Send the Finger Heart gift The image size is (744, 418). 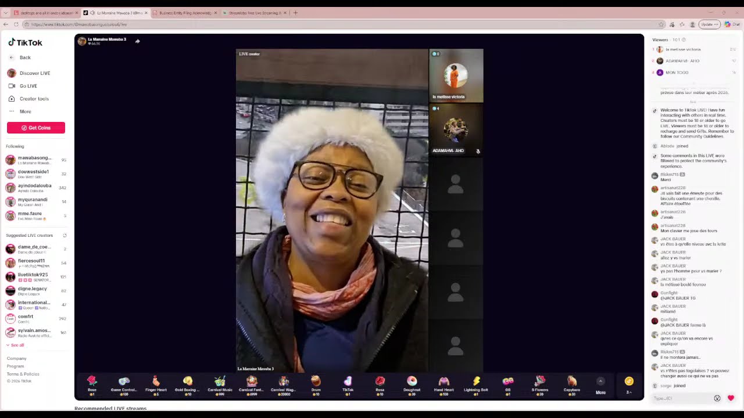156,385
